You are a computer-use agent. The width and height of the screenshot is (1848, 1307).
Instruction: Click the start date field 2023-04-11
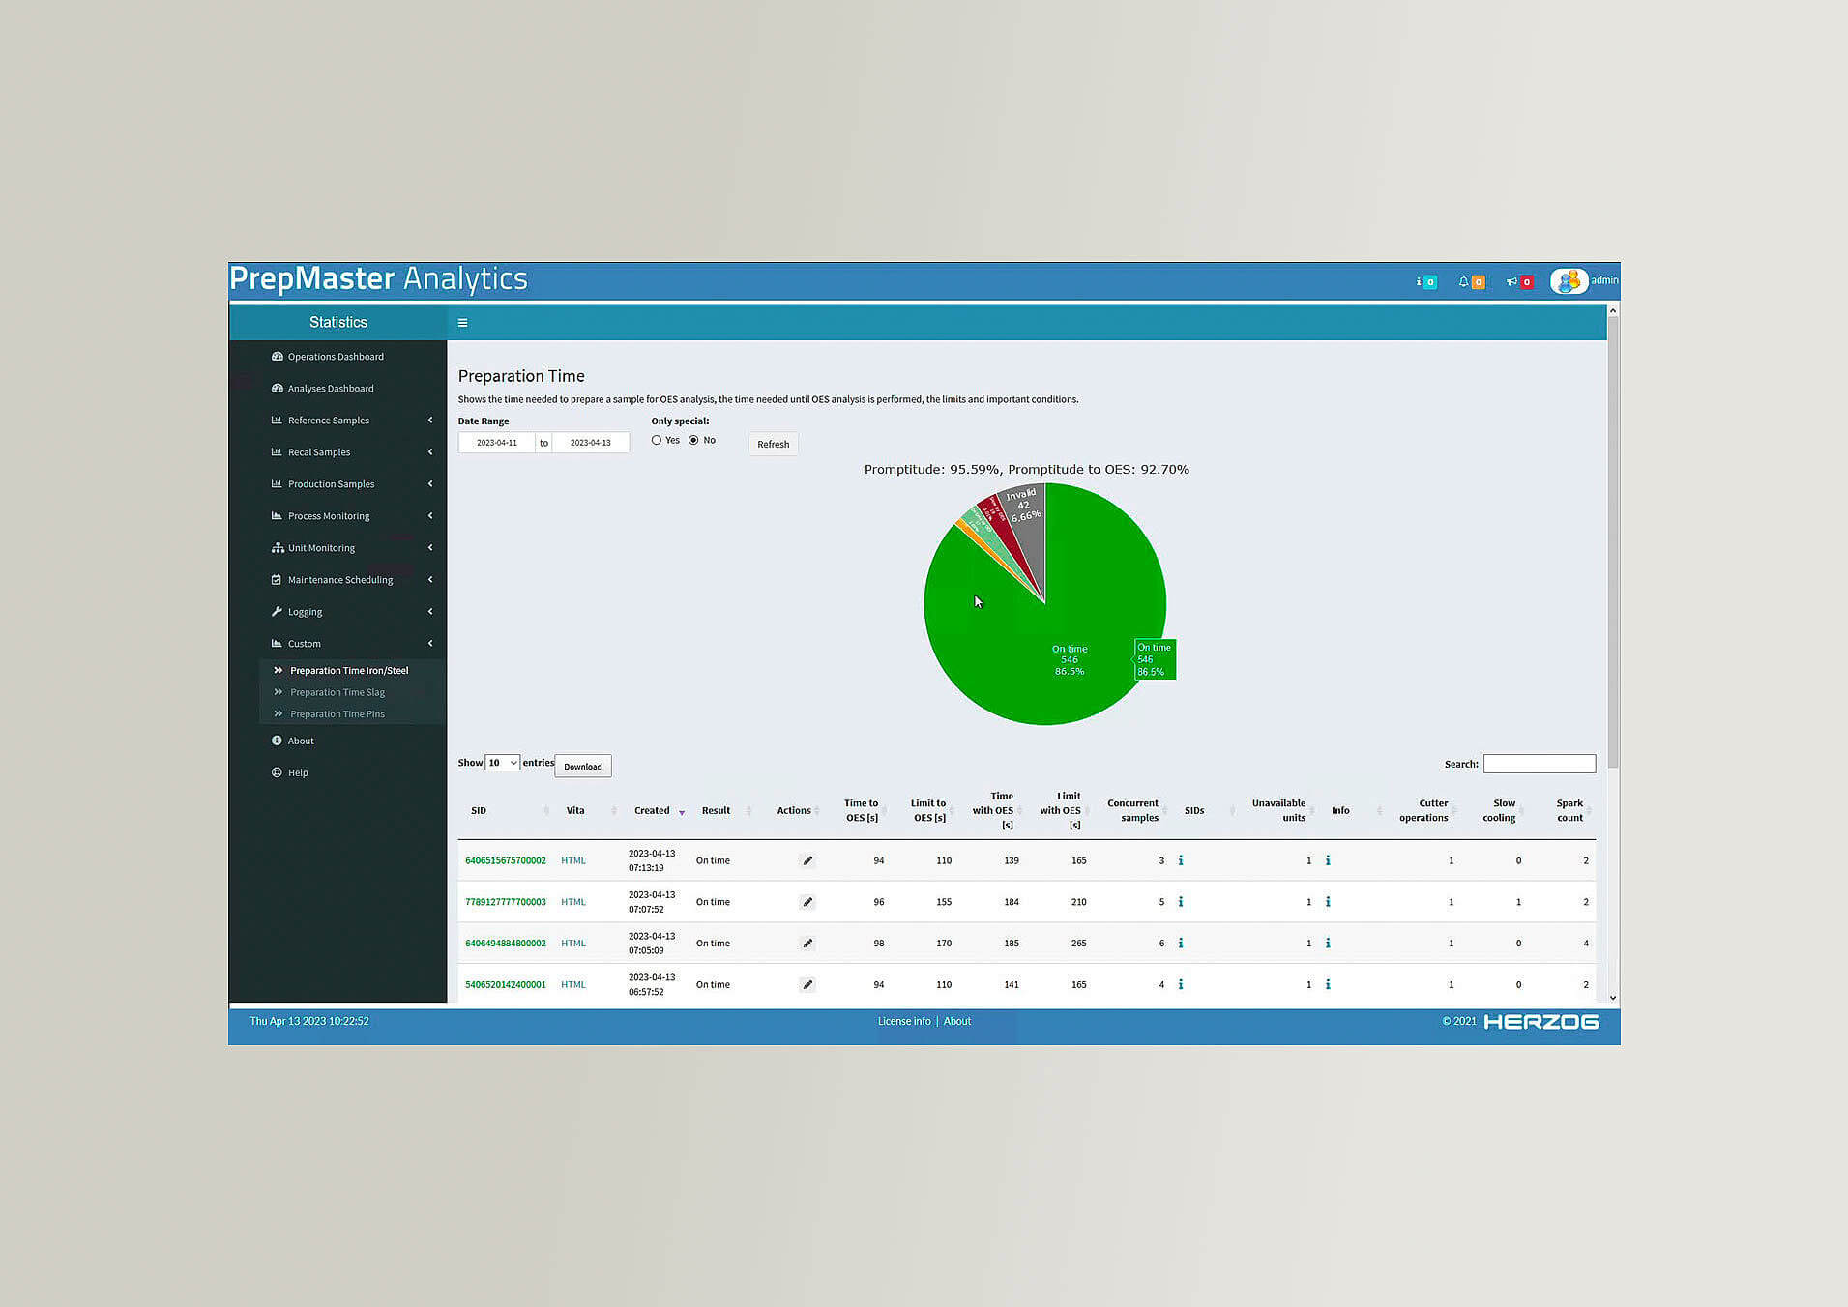point(497,443)
